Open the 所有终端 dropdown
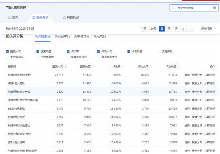 (208, 29)
